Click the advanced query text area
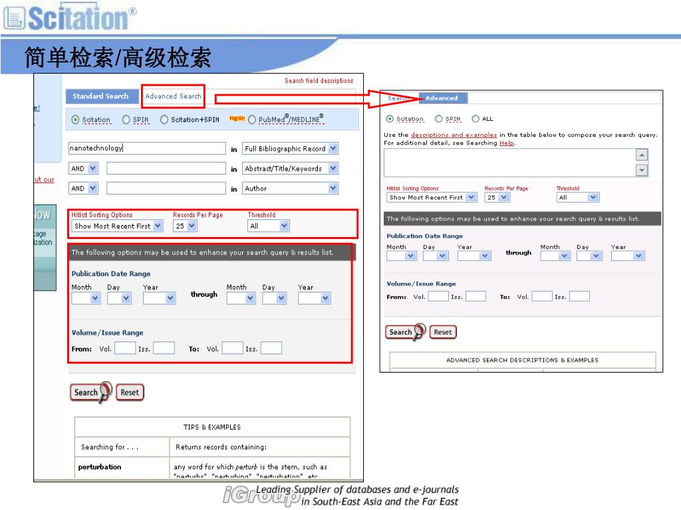 pyautogui.click(x=509, y=163)
